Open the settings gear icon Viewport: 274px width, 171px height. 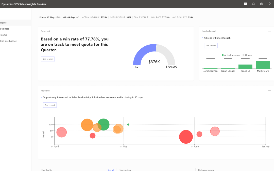click(x=262, y=4)
